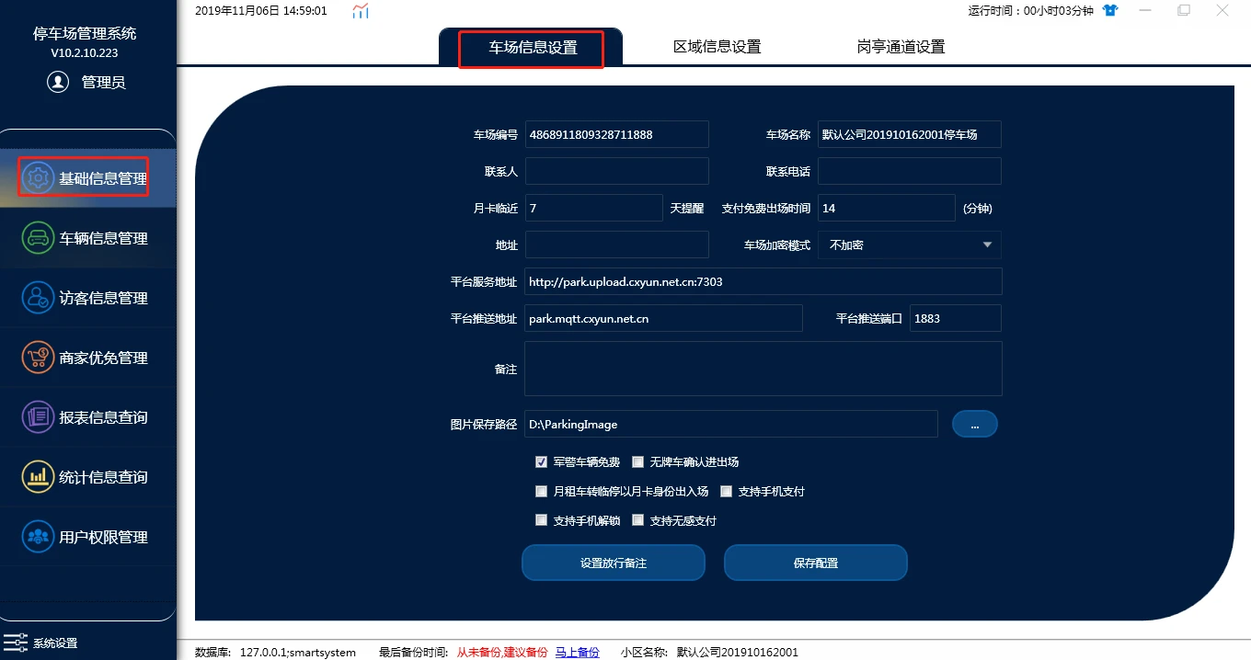1251x660 pixels.
Task: Switch to 区域信息设置 tab
Action: click(x=717, y=47)
